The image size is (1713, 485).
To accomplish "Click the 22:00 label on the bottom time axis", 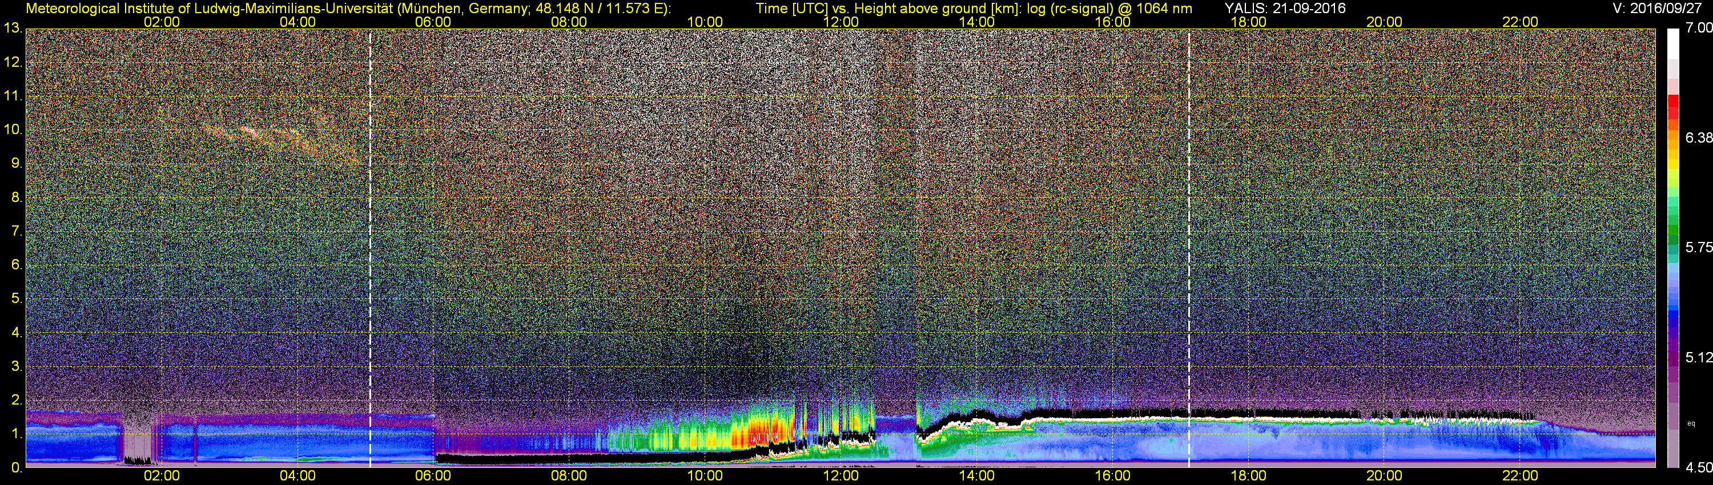I will coord(1520,476).
